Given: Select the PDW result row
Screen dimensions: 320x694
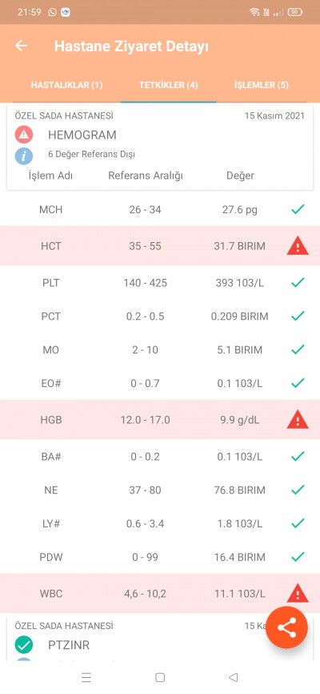Looking at the screenshot, I should pyautogui.click(x=160, y=557).
